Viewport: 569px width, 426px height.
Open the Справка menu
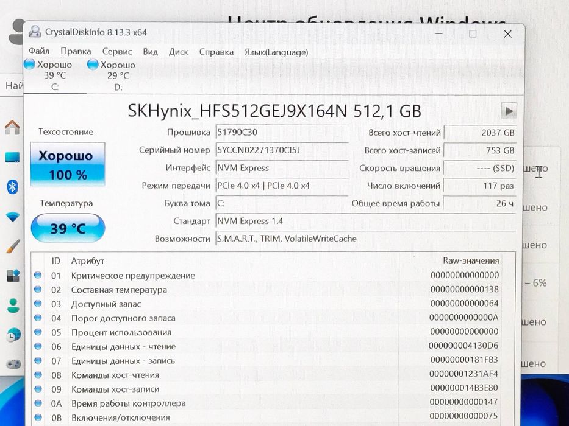[217, 52]
